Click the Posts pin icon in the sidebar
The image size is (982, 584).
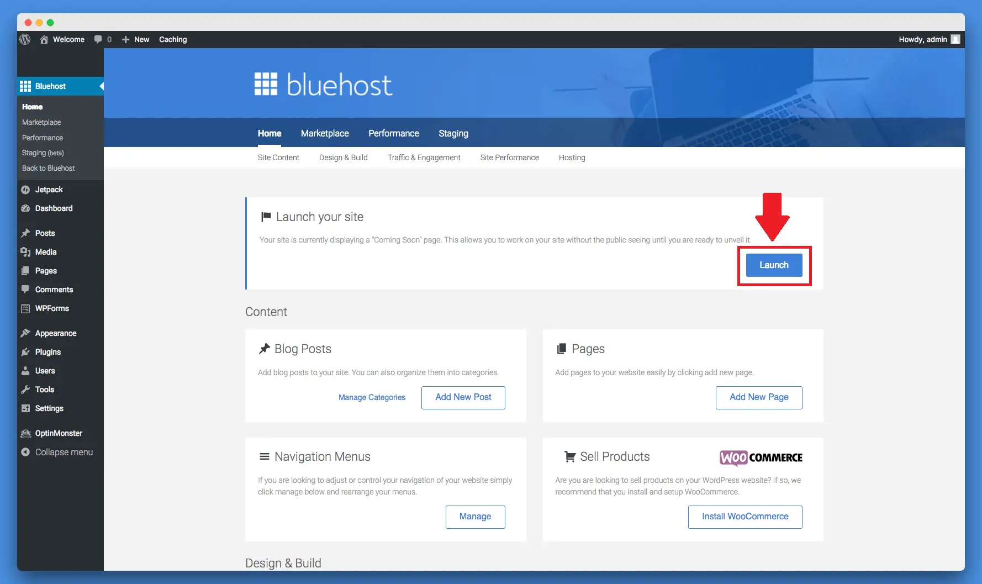[25, 233]
